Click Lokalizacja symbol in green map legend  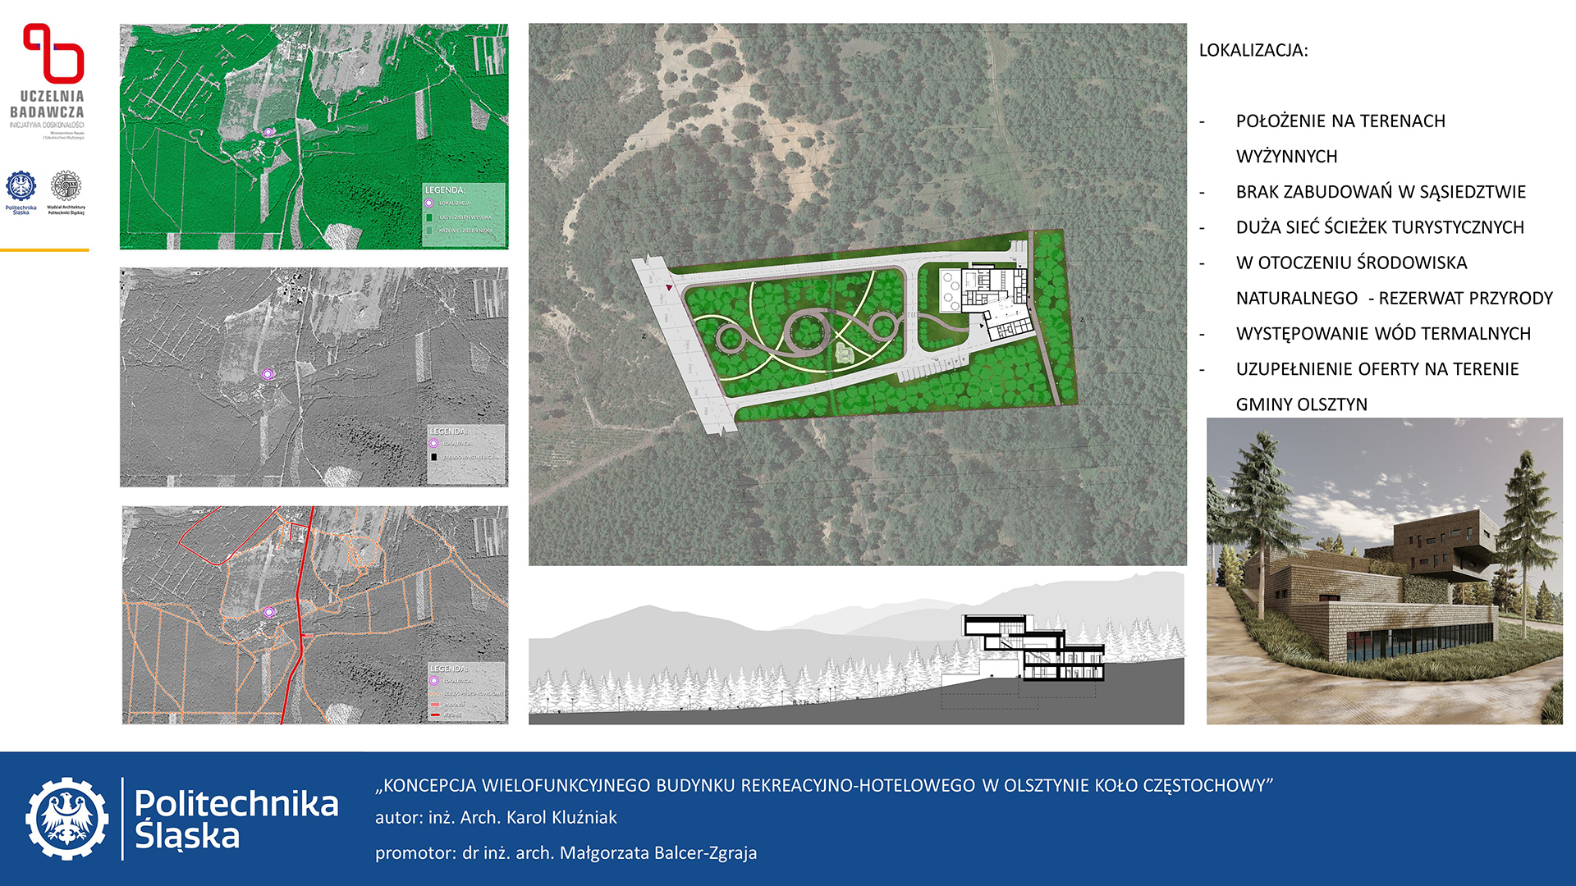(428, 203)
